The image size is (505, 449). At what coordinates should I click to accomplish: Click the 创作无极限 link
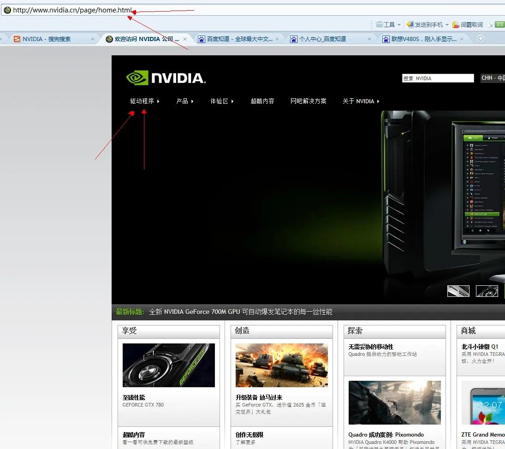250,435
